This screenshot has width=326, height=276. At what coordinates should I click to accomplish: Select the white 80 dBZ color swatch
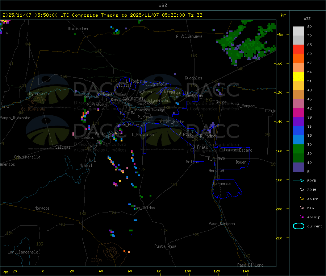[x=298, y=31]
